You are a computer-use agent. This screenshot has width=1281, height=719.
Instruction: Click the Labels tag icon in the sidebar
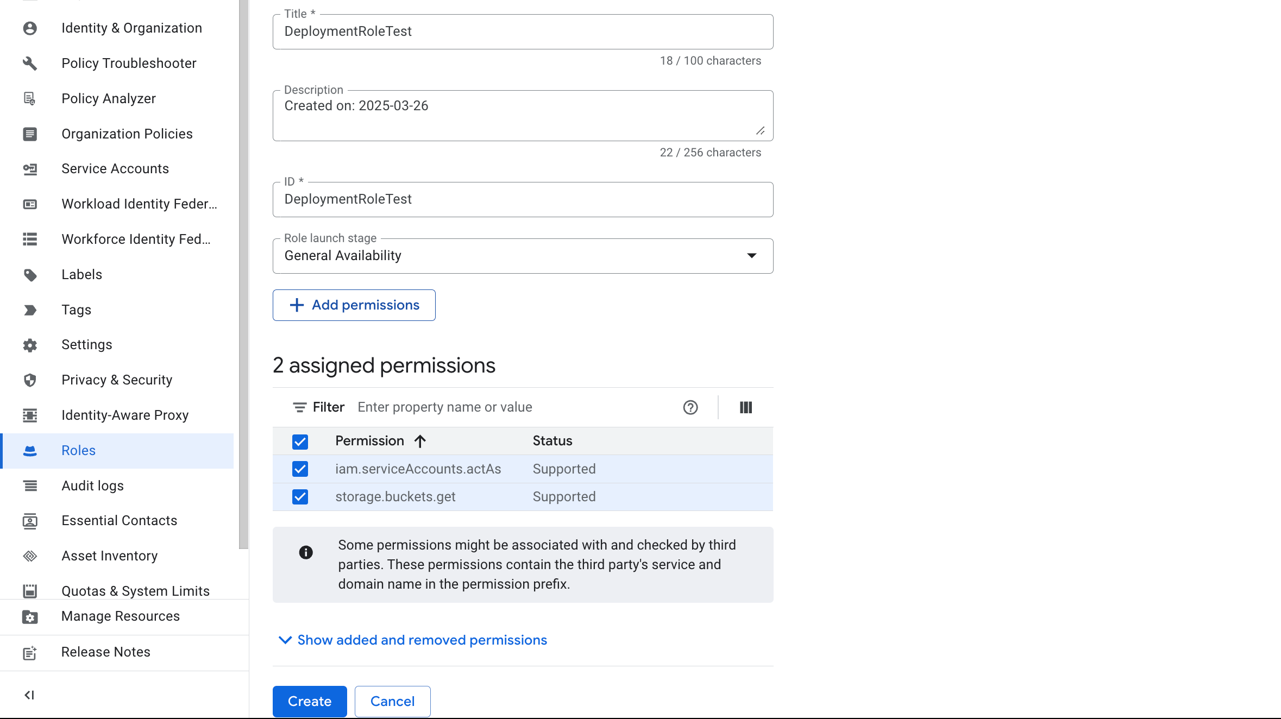pos(30,275)
